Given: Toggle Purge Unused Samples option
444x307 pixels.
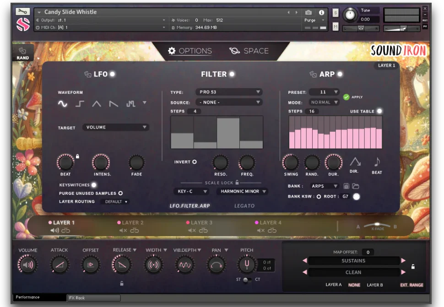Looking at the screenshot, I should click(x=120, y=193).
